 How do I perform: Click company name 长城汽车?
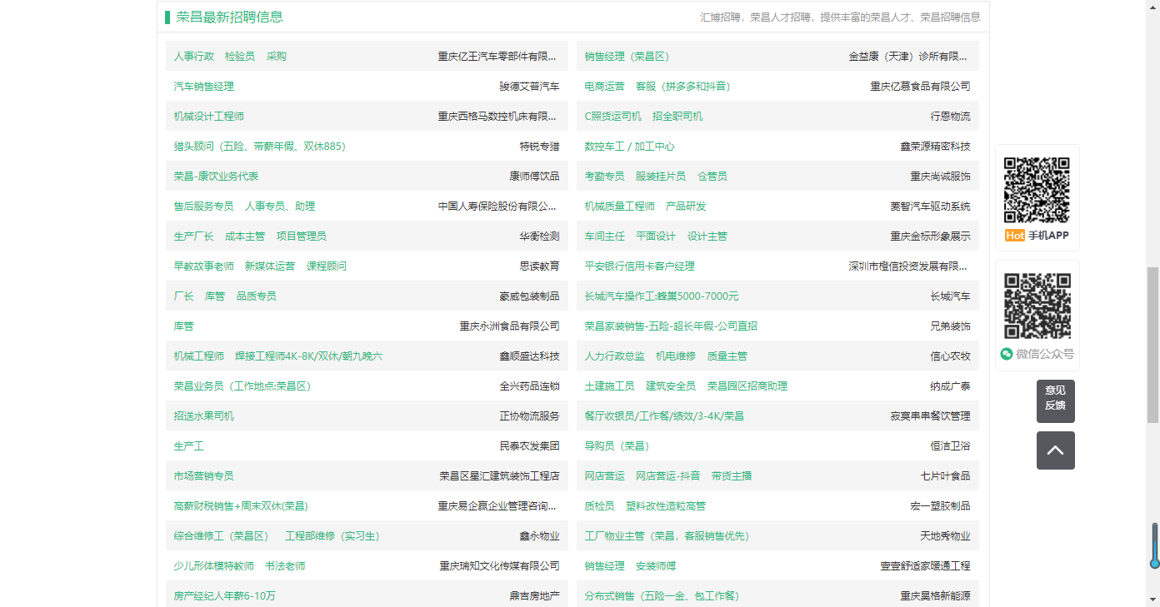click(951, 296)
